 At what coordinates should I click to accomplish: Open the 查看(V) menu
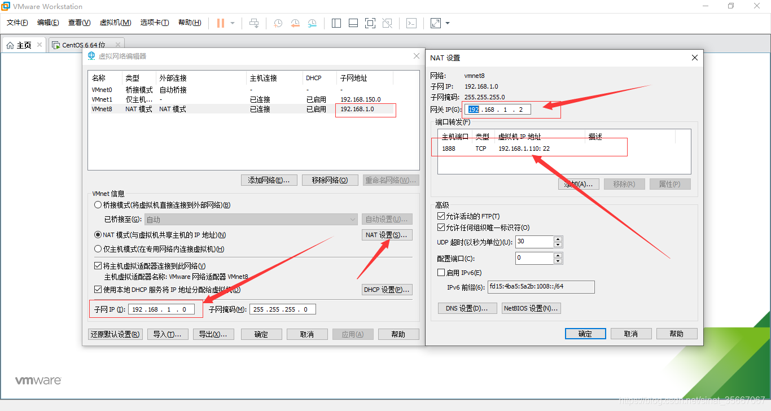point(79,23)
